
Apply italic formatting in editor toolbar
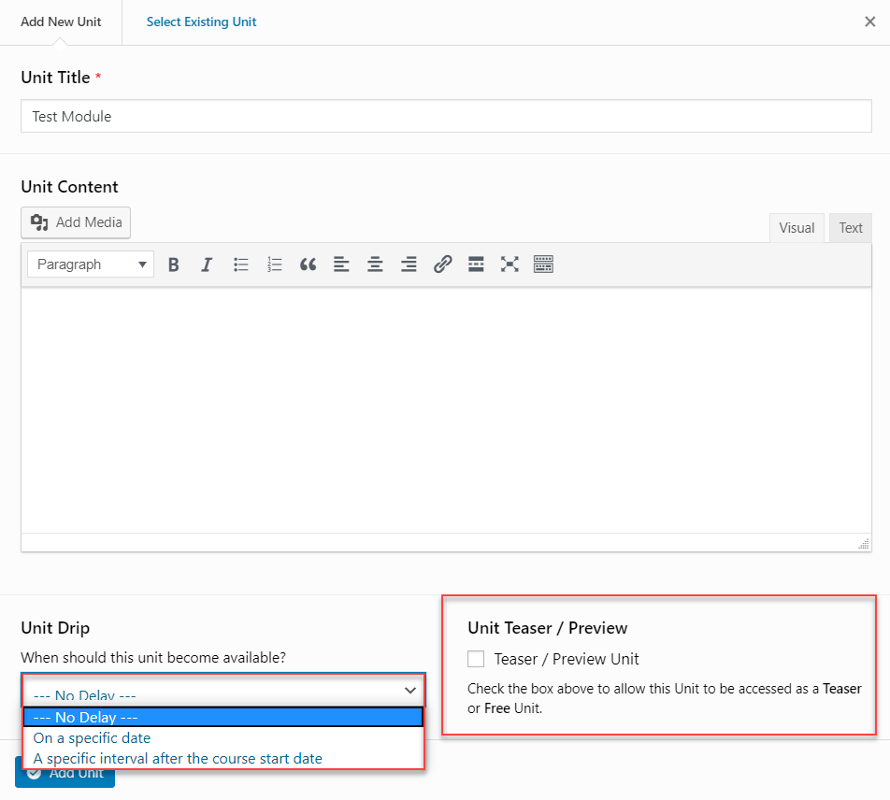[208, 264]
